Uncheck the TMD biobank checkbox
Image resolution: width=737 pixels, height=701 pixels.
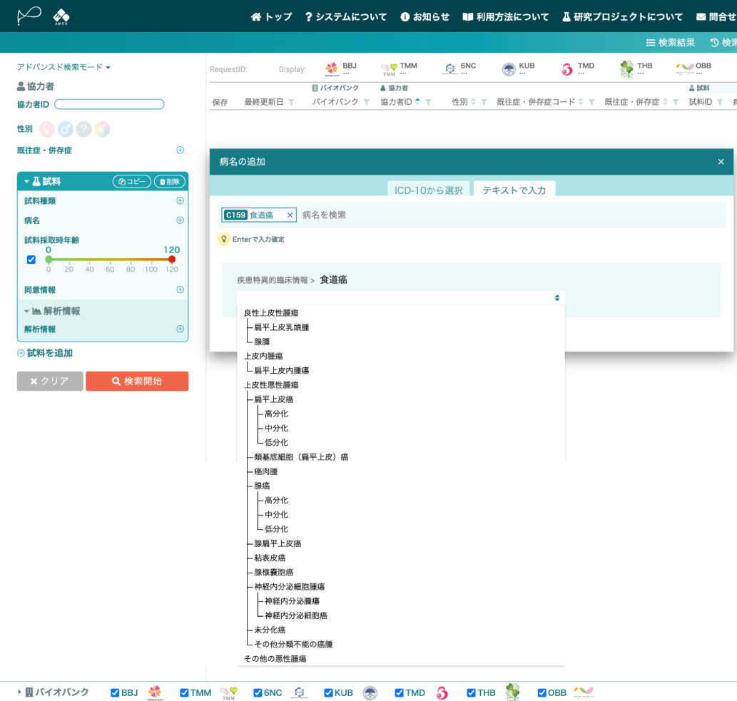point(399,692)
